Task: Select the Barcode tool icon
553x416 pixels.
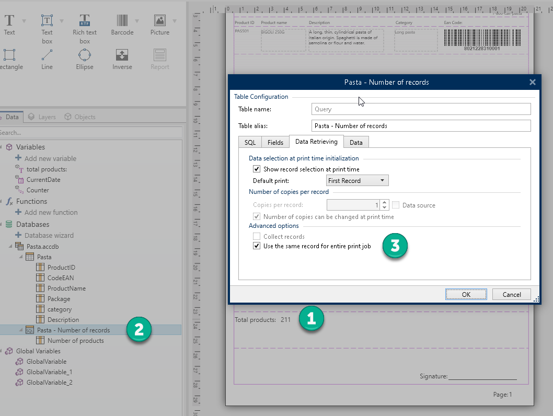Action: tap(122, 21)
